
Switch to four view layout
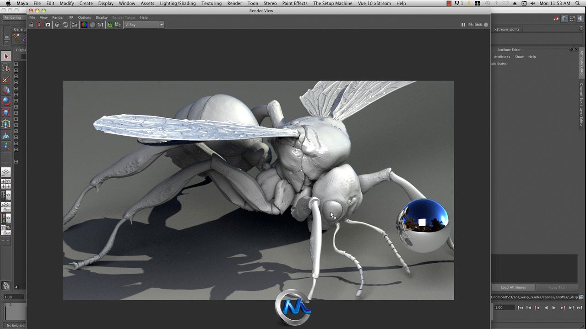(x=6, y=184)
